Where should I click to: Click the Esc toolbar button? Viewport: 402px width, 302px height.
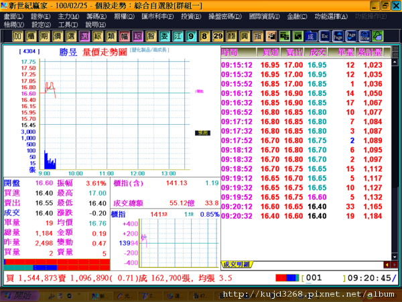click(324, 36)
